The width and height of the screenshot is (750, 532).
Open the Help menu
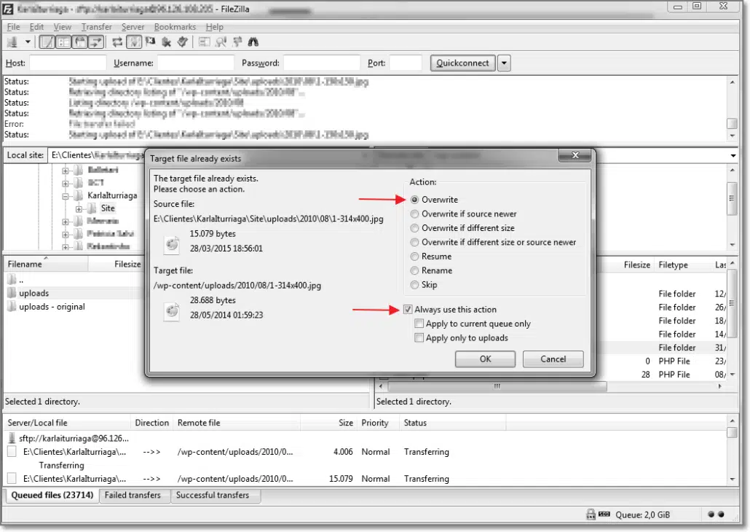[214, 27]
